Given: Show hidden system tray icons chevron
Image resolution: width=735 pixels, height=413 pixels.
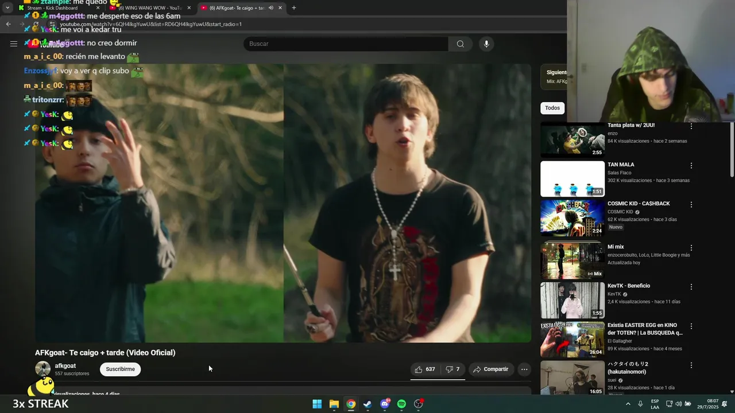Looking at the screenshot, I should tap(628, 404).
